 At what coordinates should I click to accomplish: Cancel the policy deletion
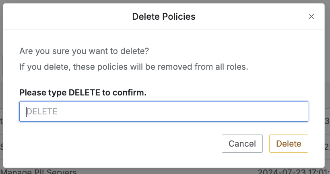(x=242, y=144)
